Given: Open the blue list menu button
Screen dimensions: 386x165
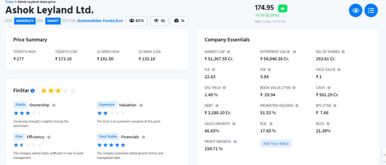Looking at the screenshot, I should click(371, 11).
